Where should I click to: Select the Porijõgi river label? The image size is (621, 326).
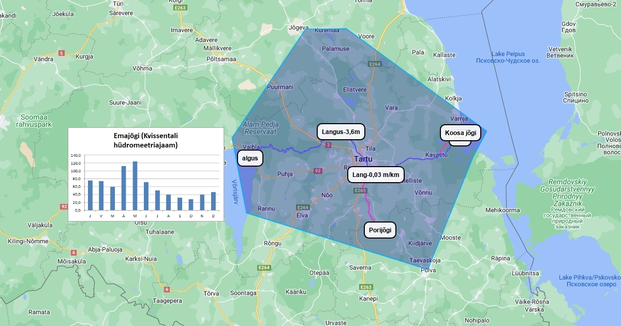point(380,230)
